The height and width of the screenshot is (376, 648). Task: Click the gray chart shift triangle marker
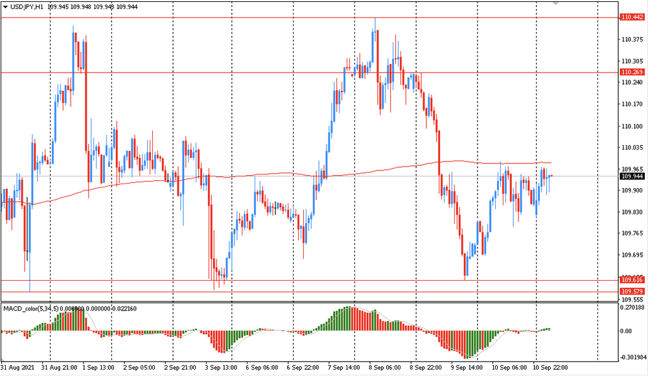[555, 3]
